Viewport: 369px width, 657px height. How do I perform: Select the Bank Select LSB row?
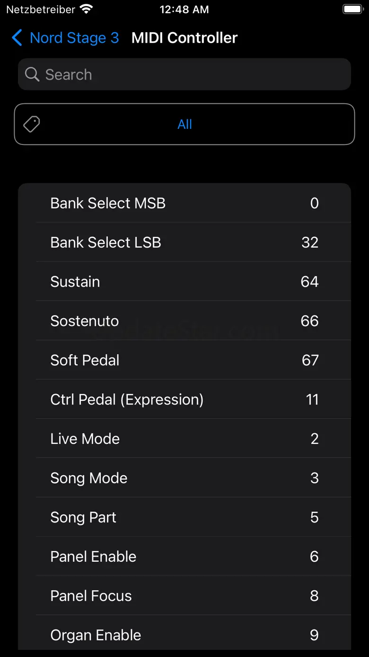coord(184,243)
